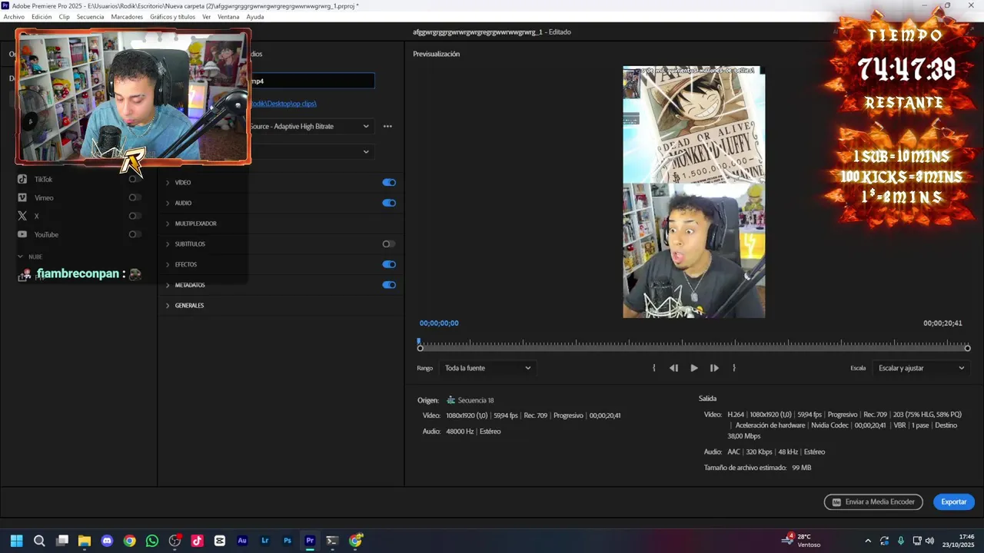Image resolution: width=984 pixels, height=553 pixels.
Task: Click the Vimeo destination icon
Action: point(22,197)
